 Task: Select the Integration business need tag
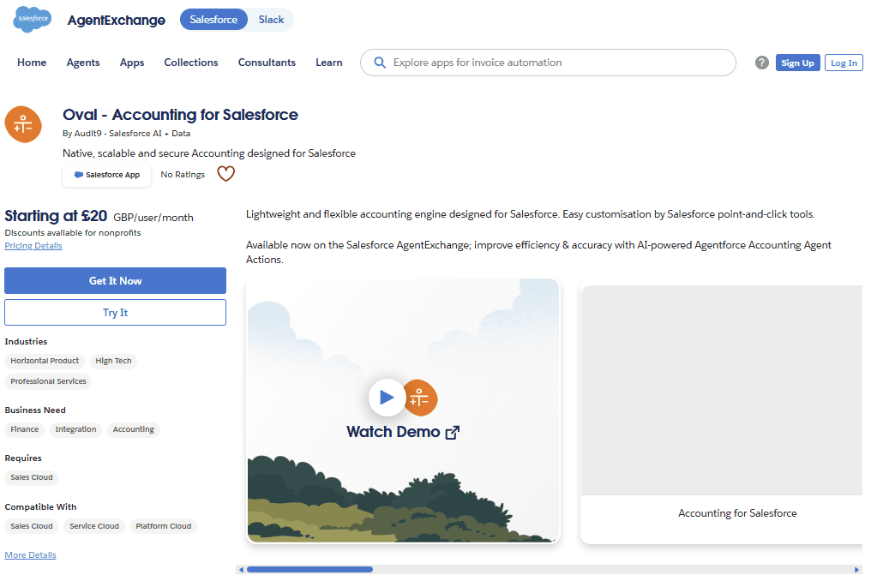[75, 429]
